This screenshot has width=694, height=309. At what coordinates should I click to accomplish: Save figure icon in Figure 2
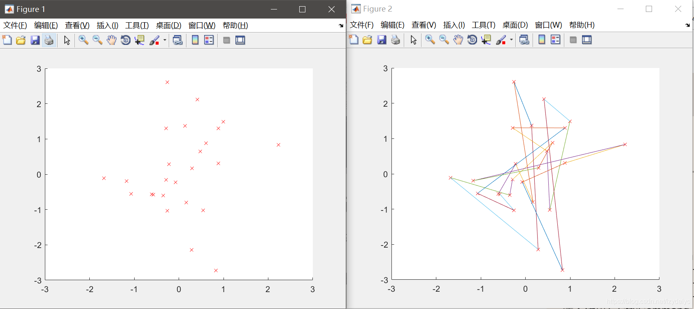click(382, 40)
